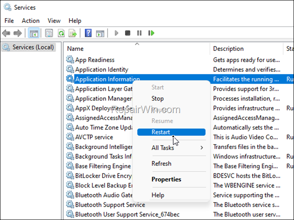Open the Action menu
Image resolution: width=294 pixels, height=220 pixels.
coord(31,21)
